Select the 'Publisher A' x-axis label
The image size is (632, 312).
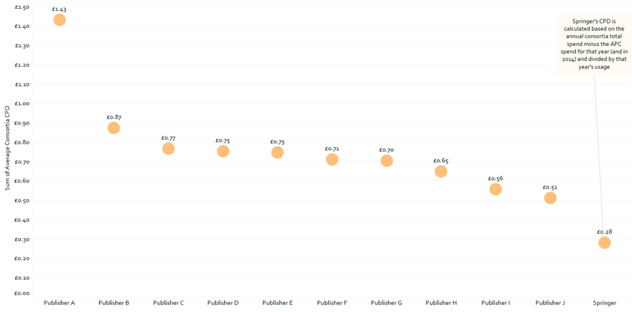coord(59,302)
